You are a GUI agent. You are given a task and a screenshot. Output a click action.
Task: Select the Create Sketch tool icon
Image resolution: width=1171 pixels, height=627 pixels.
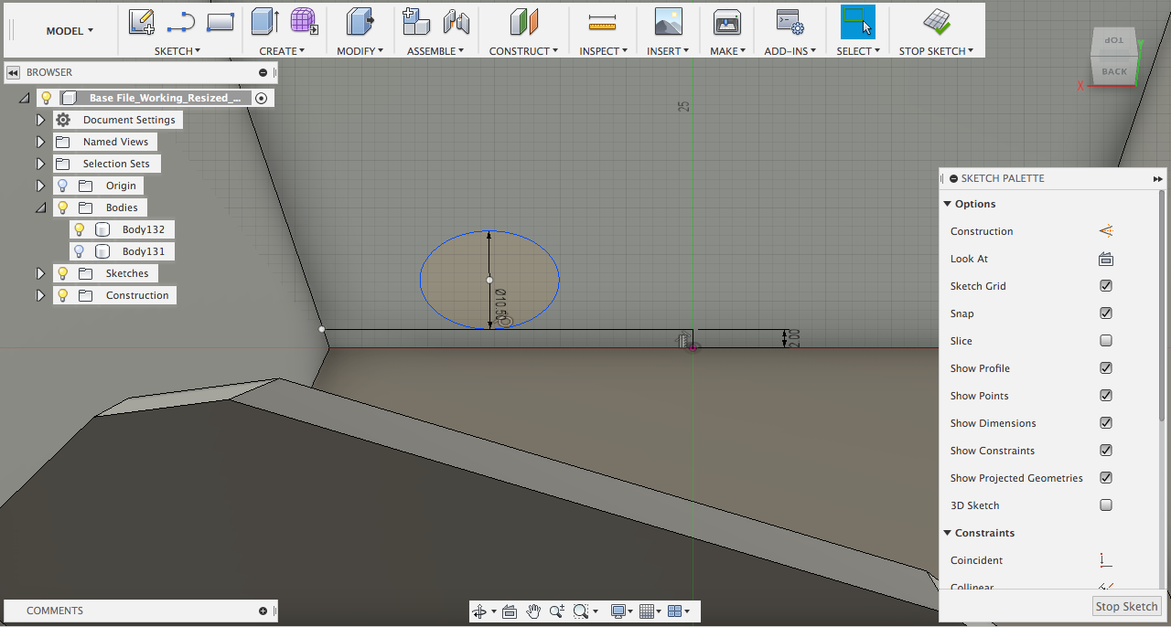[x=142, y=22]
